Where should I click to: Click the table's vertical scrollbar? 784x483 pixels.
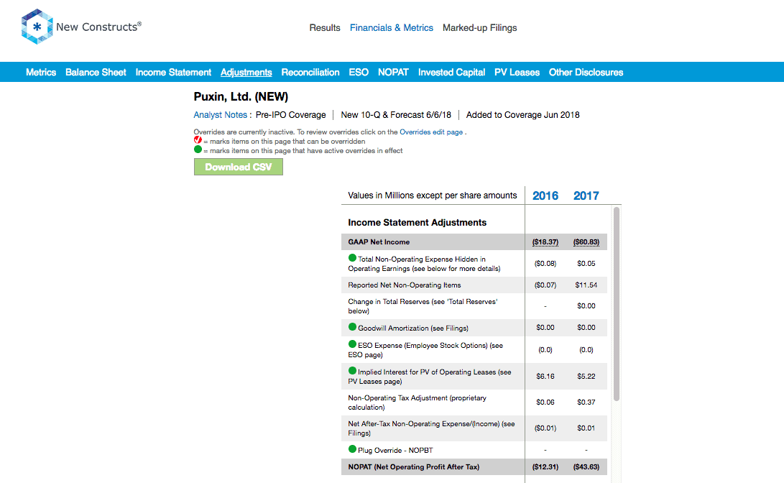617,304
